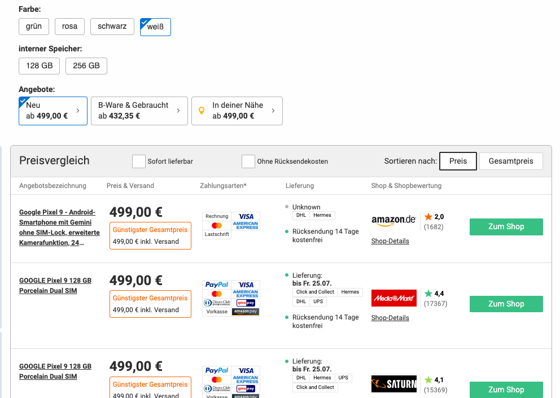Screen dimensions: 560x398
Task: Click the American Express icon in the amazon.de offer
Action: tap(246, 225)
